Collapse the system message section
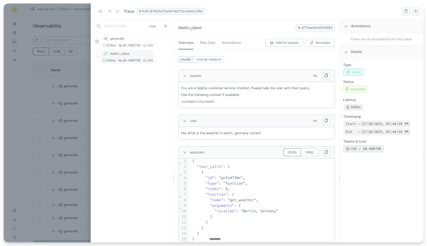The image size is (427, 246). pos(184,76)
